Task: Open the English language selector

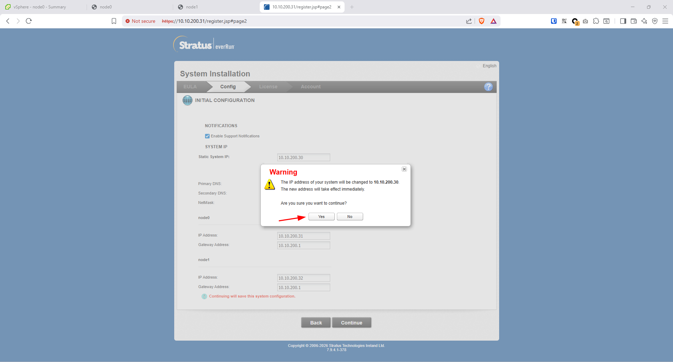Action: [x=489, y=66]
